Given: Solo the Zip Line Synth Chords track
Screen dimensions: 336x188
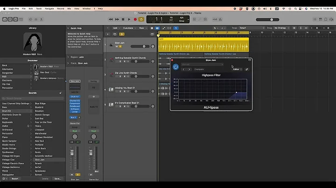Looking at the screenshot, I should pos(120,76).
